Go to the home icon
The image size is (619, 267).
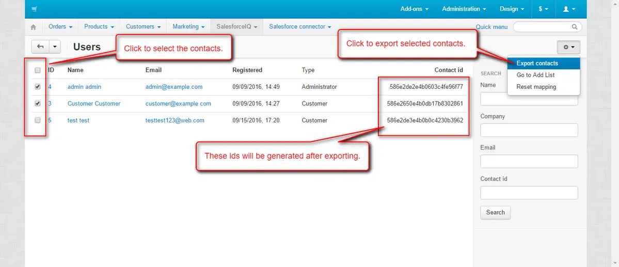tap(34, 27)
